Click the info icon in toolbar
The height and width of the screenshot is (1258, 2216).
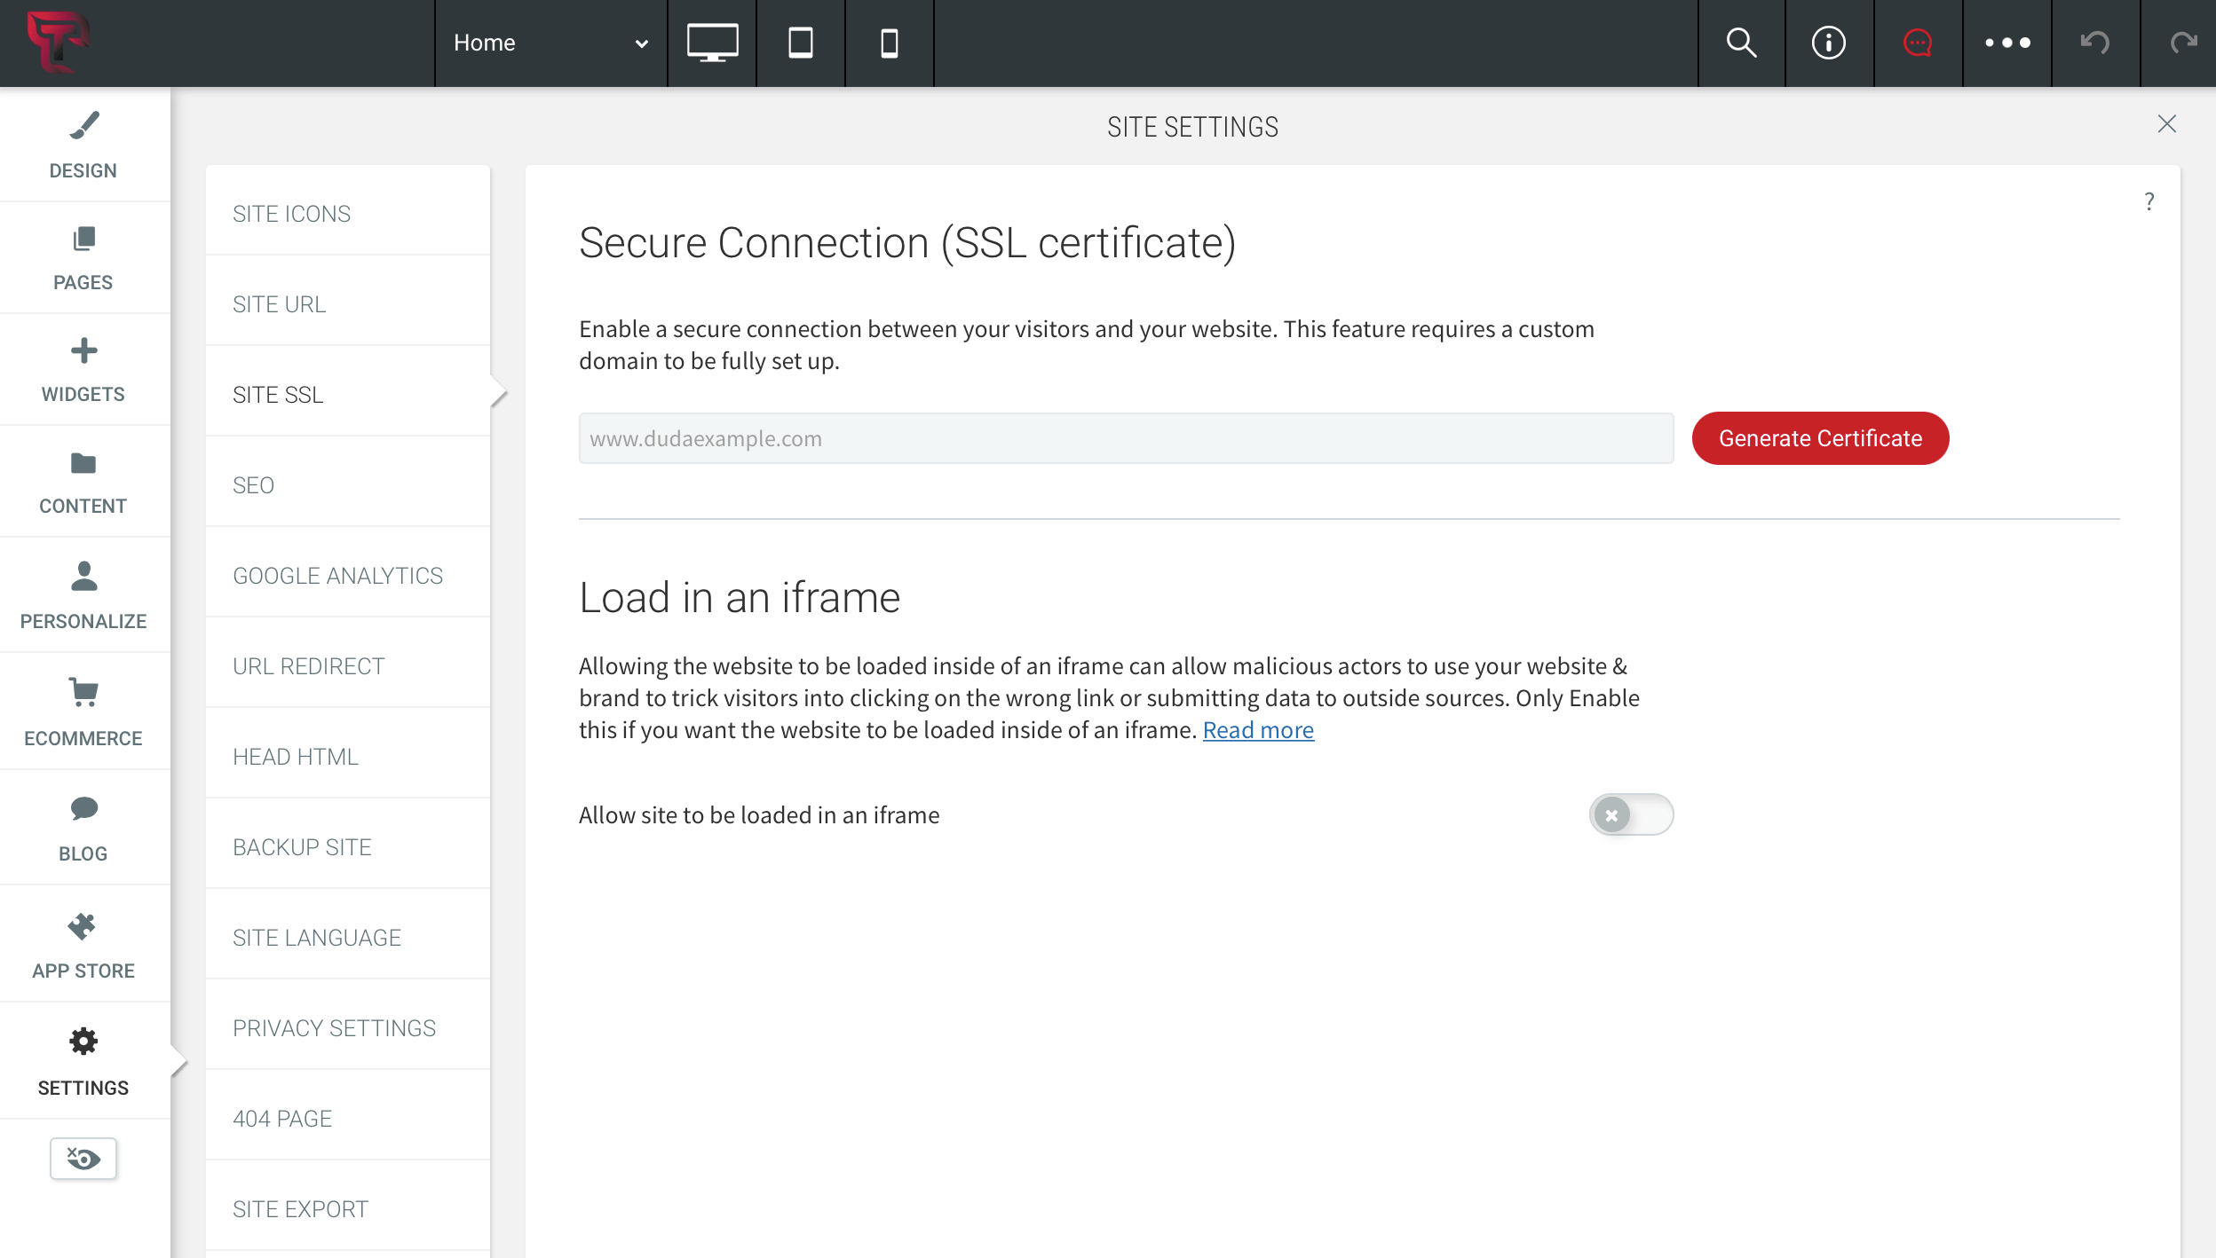pos(1830,41)
